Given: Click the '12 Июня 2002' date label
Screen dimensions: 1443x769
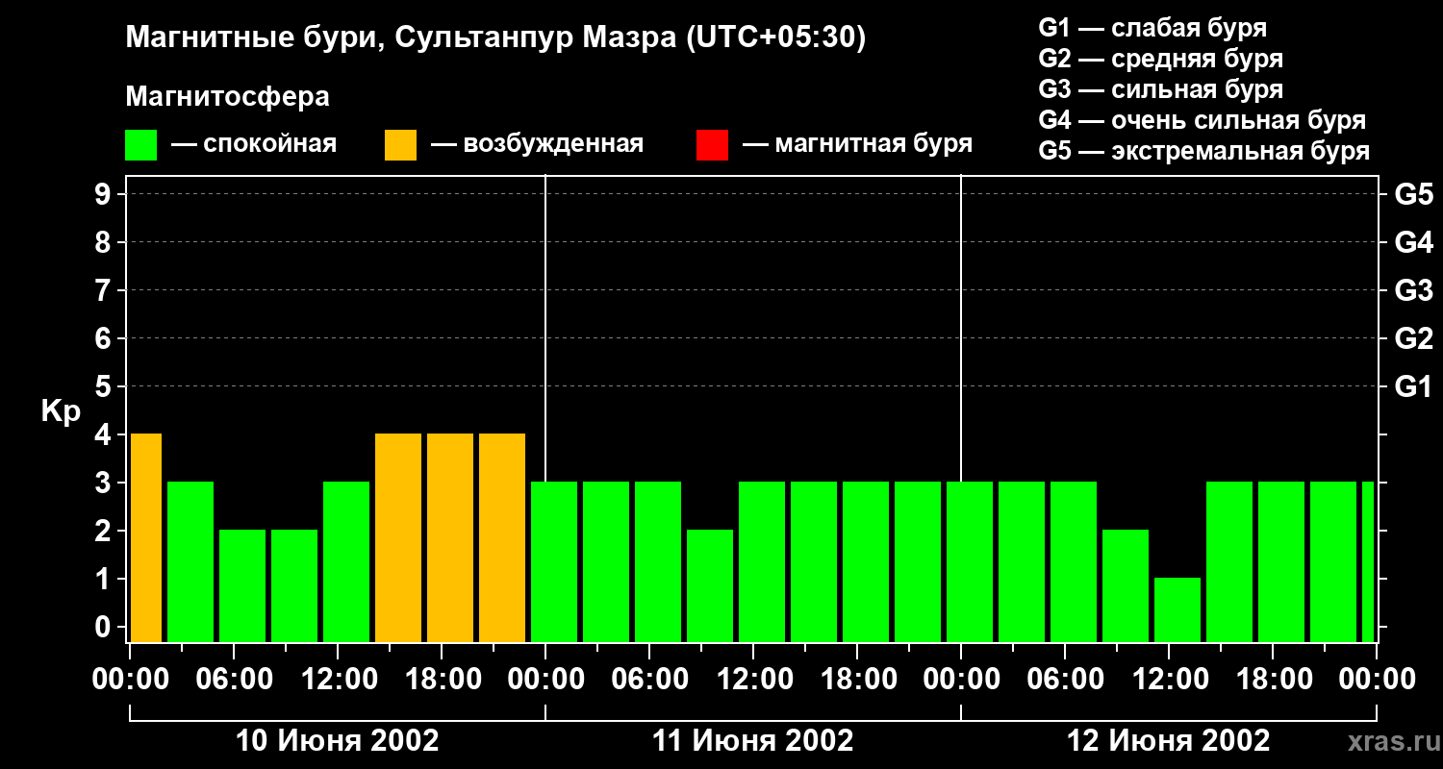Looking at the screenshot, I should (x=1169, y=741).
